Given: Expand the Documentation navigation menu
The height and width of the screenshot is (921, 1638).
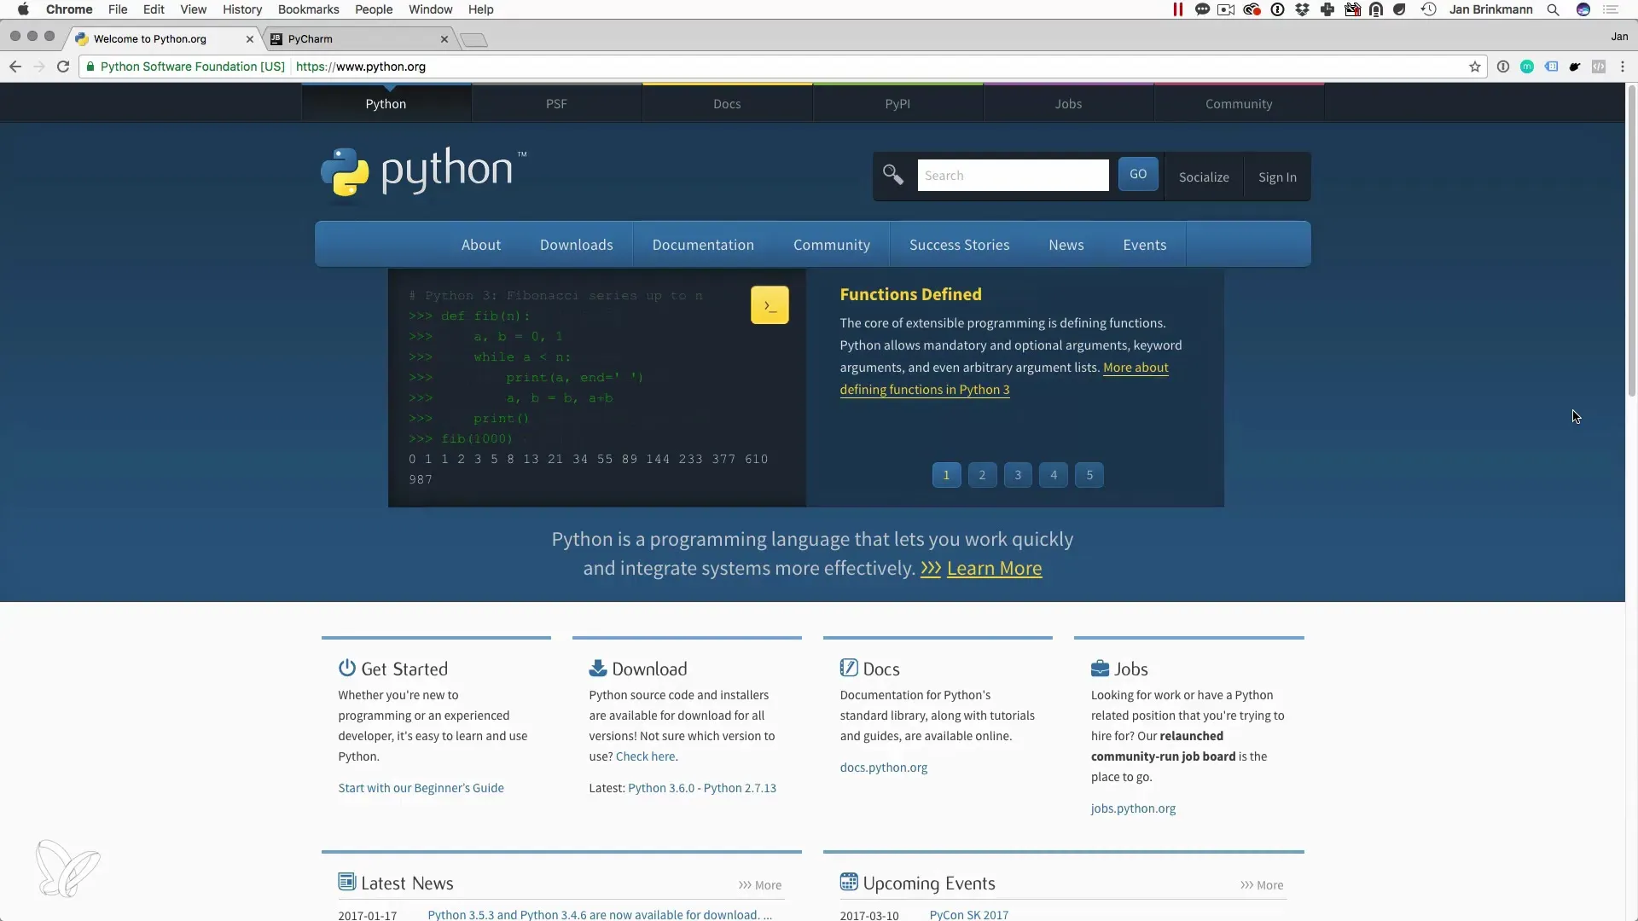Looking at the screenshot, I should pos(703,245).
